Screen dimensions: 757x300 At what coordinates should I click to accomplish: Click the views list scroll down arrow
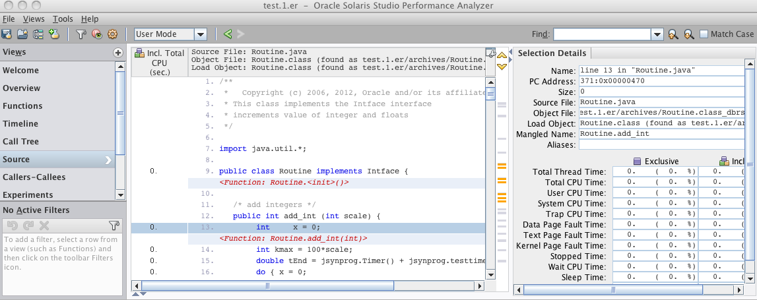pos(121,195)
